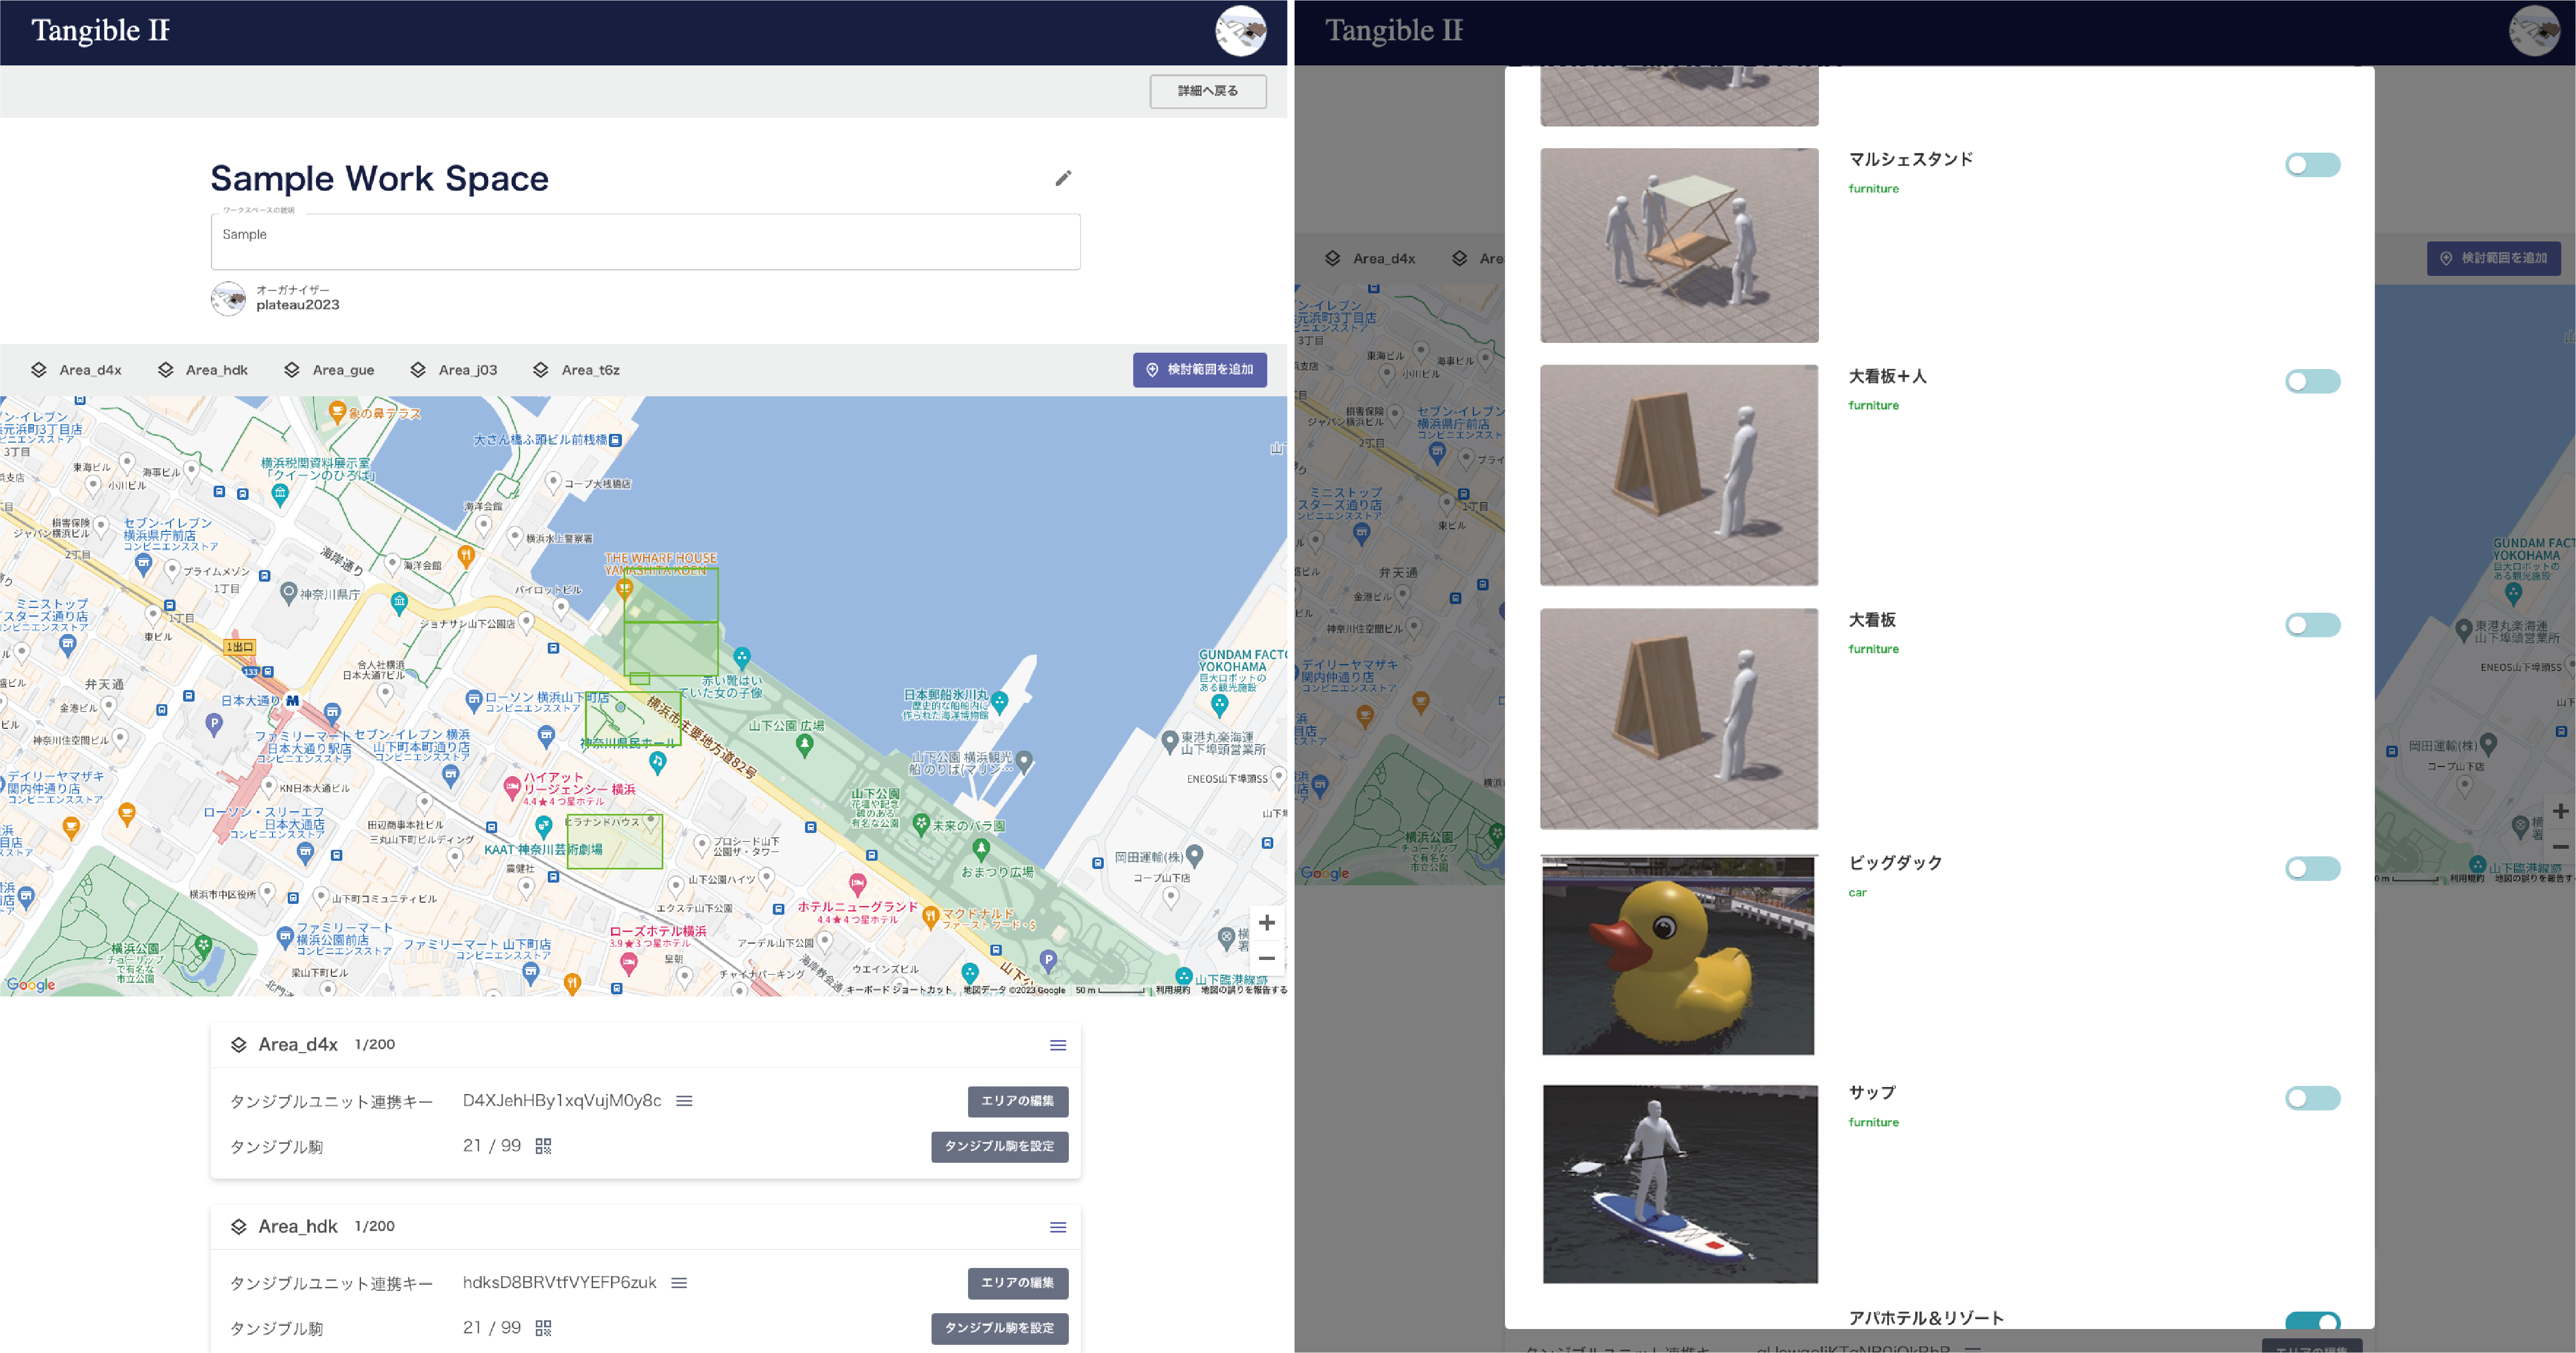Open the user avatar in right window header
The image size is (2576, 1353).
tap(2535, 31)
